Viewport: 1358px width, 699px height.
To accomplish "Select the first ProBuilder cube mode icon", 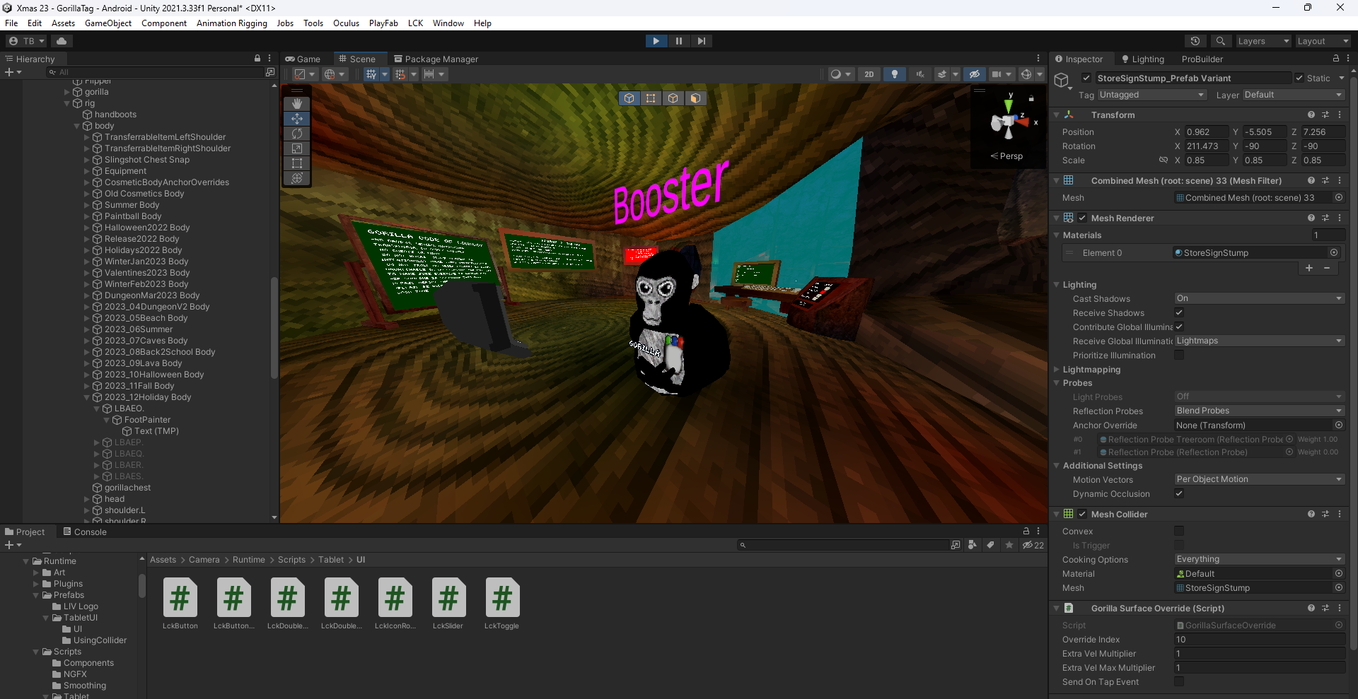I will pyautogui.click(x=629, y=98).
